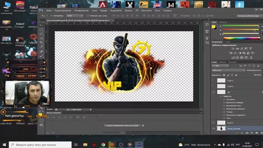Select the Crop tool

[x=41, y=43]
